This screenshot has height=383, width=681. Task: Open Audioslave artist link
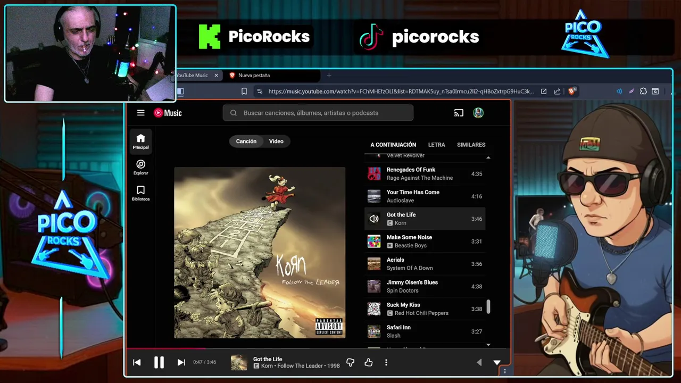coord(400,201)
